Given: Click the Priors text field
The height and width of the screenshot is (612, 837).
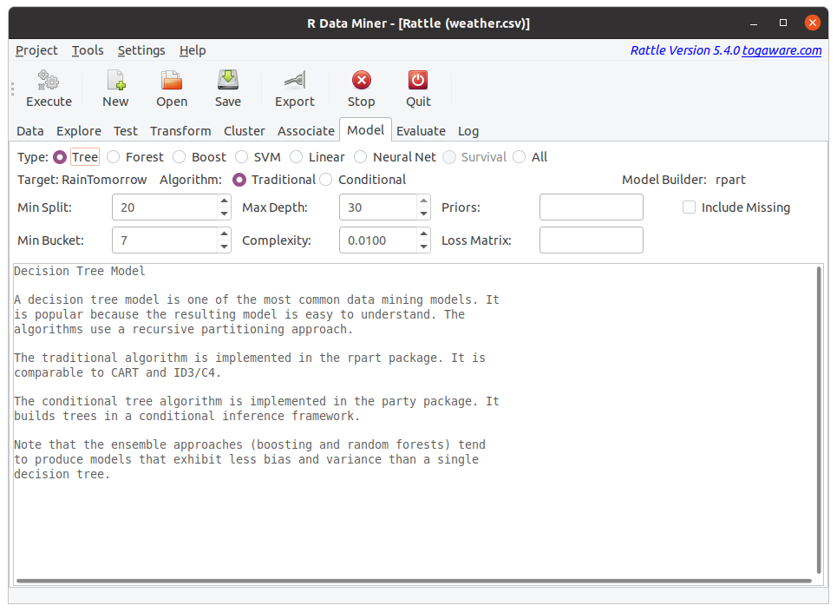Looking at the screenshot, I should 592,207.
